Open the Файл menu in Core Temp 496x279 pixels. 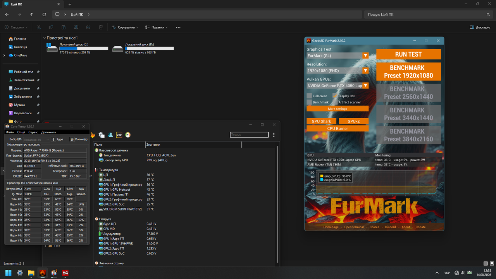click(10, 132)
